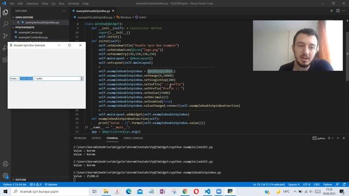Viewport: 349px width, 196px height.
Task: Open File Explorer from the taskbar
Action: 106,191
